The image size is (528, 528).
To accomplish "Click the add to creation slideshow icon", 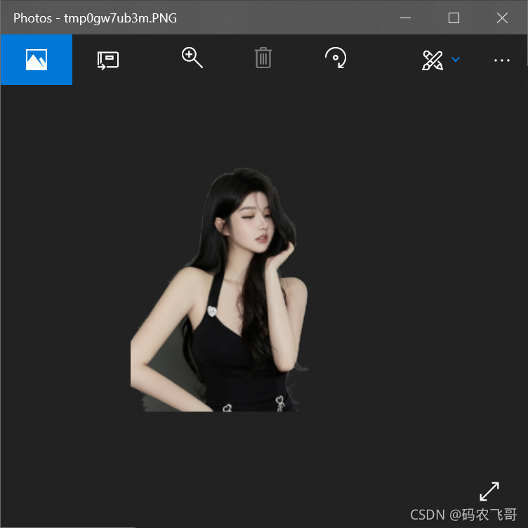I will [x=108, y=60].
